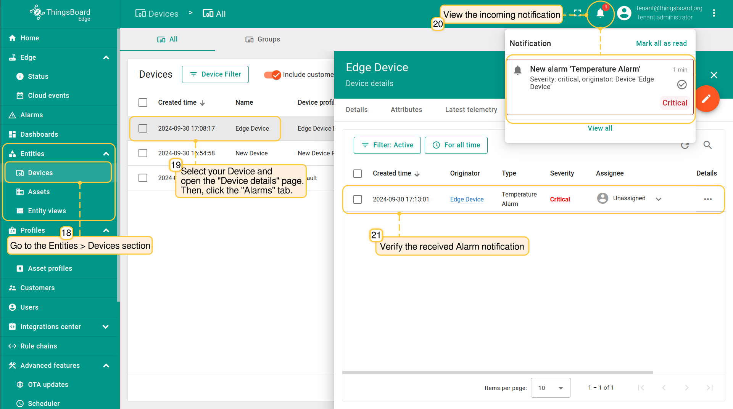Screen dimensions: 733x409
Task: Open the alarms search magnifier icon
Action: [707, 145]
